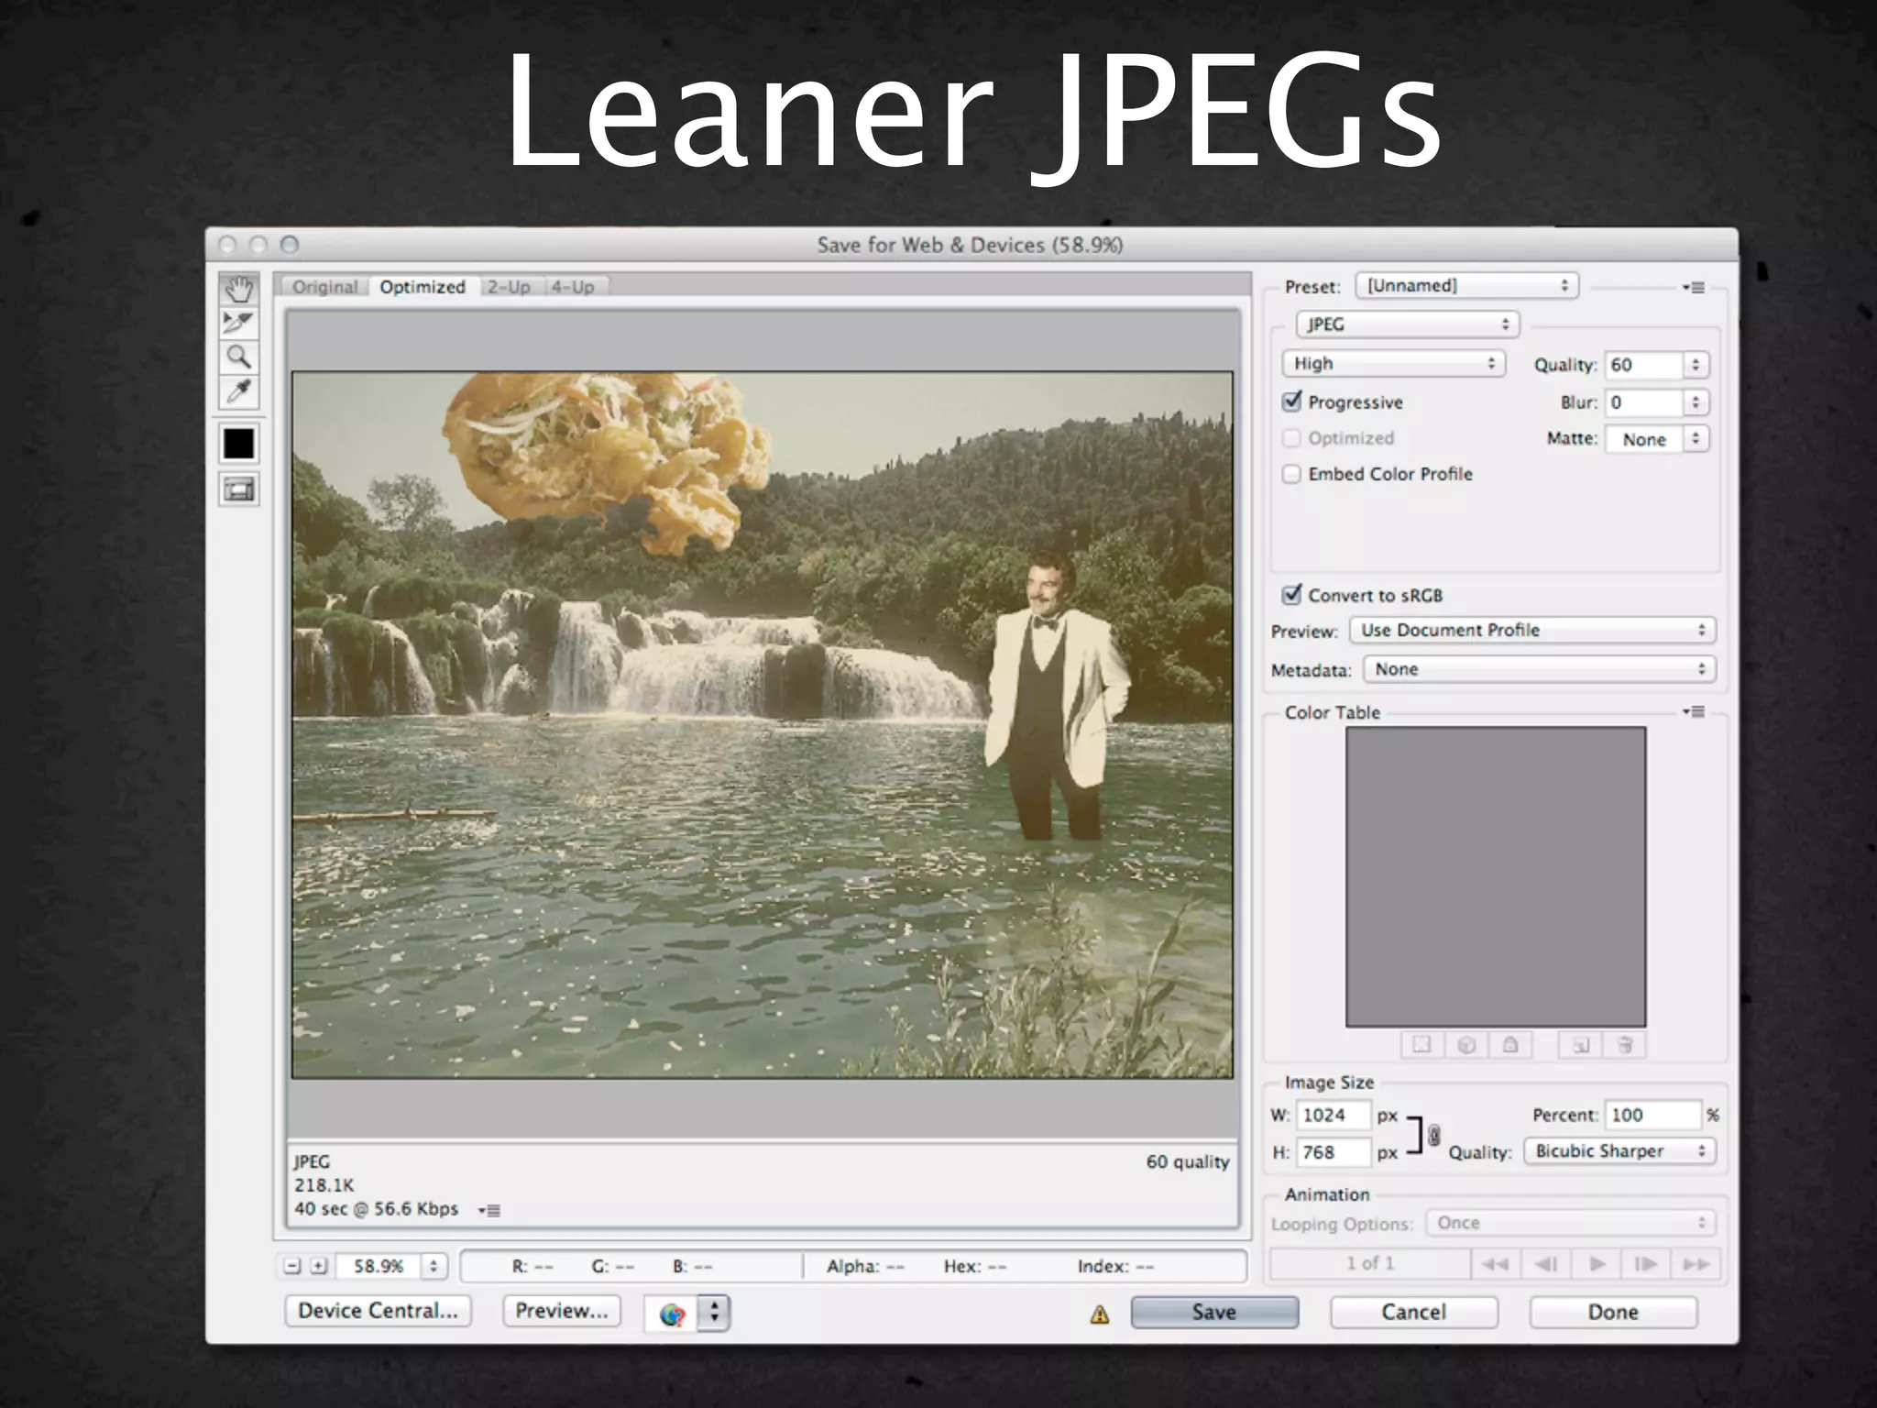Enable Embed Color Profile
The height and width of the screenshot is (1408, 1877).
click(1292, 474)
